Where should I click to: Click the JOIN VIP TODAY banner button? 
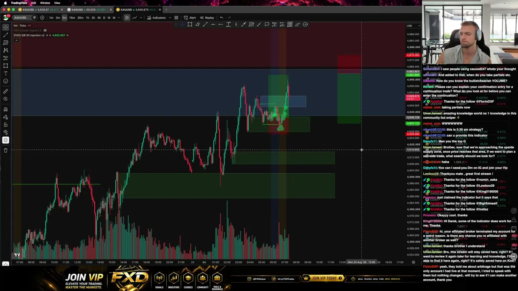coord(323,278)
